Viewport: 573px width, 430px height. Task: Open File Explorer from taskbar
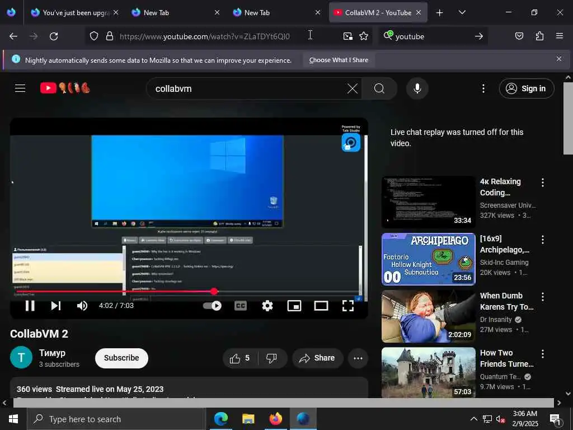248,419
